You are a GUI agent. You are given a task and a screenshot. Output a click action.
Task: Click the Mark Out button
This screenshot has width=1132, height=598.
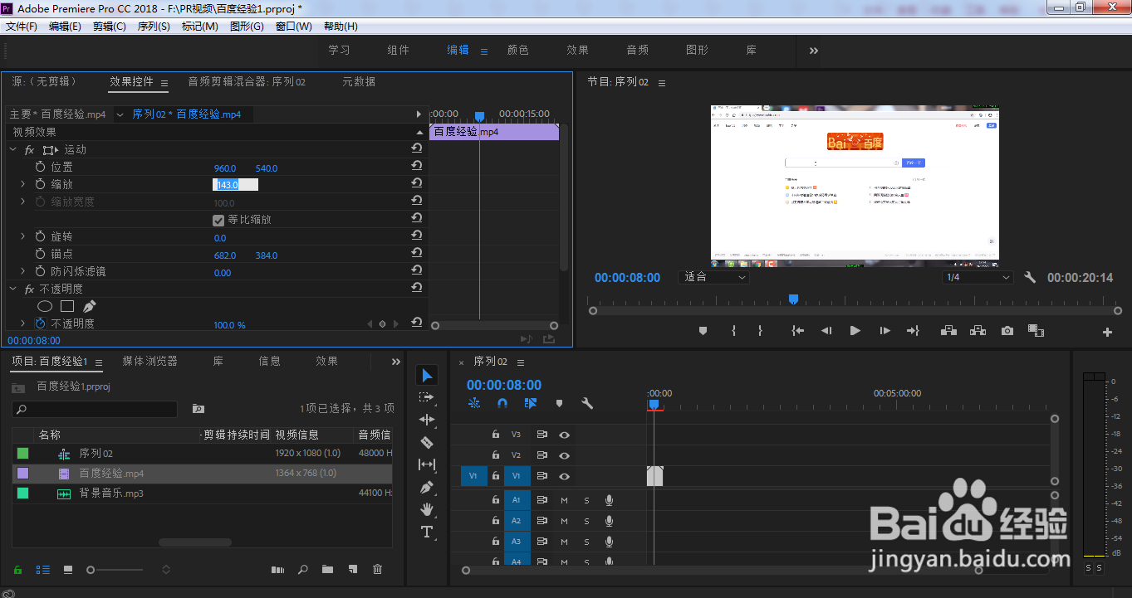[x=760, y=330]
